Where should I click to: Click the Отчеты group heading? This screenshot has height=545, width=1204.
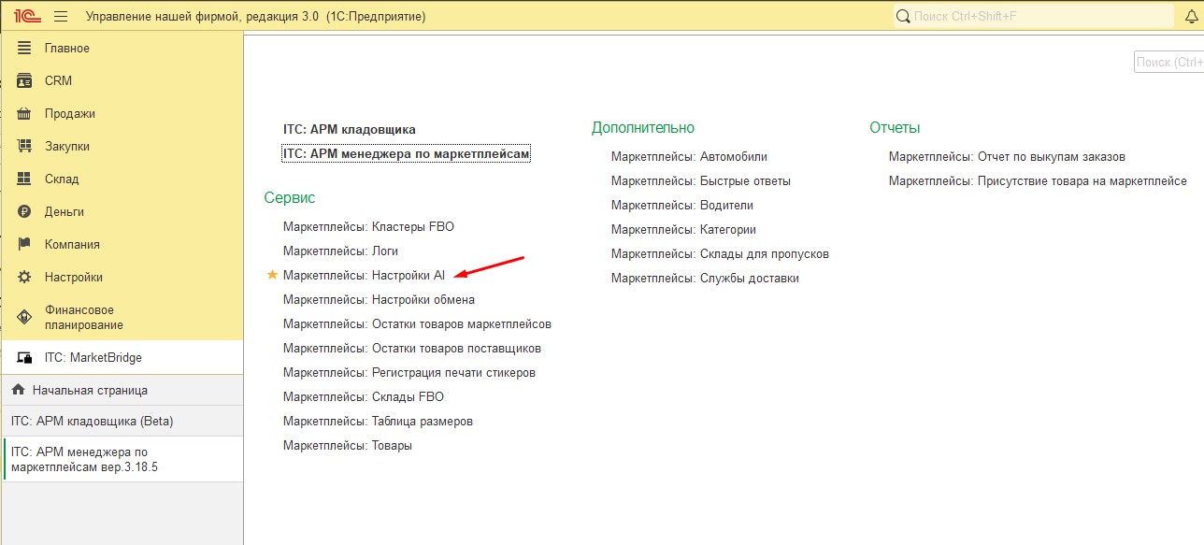click(895, 128)
